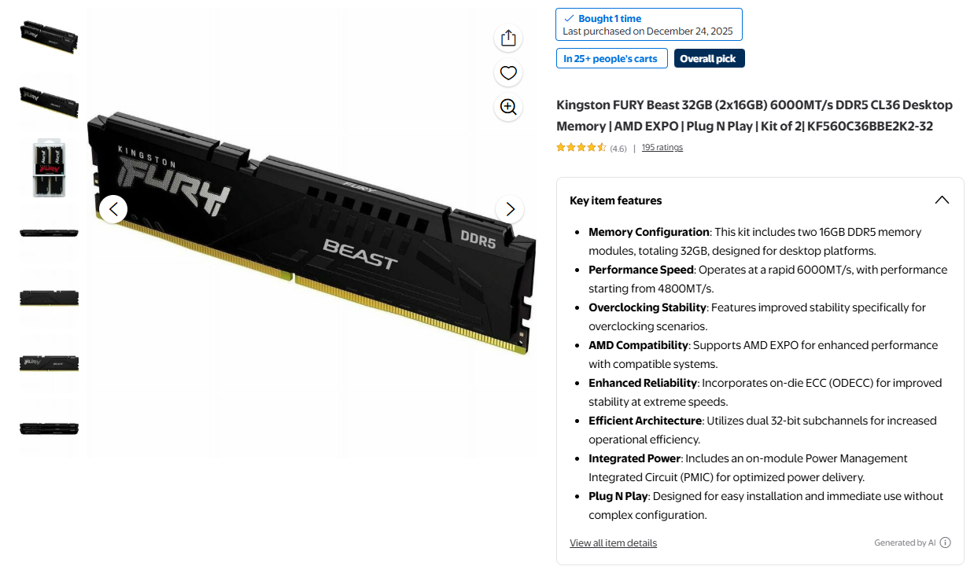Select the front-facing FURY Beast thumbnail
The image size is (974, 570).
pos(49,363)
